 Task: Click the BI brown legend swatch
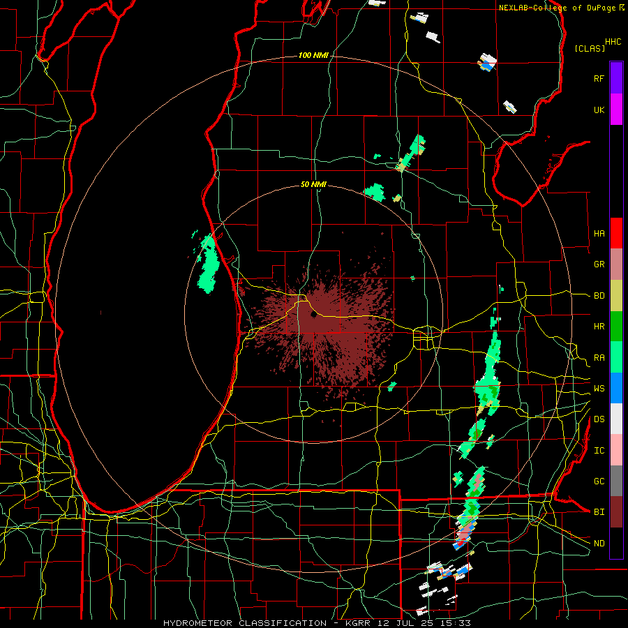click(616, 512)
